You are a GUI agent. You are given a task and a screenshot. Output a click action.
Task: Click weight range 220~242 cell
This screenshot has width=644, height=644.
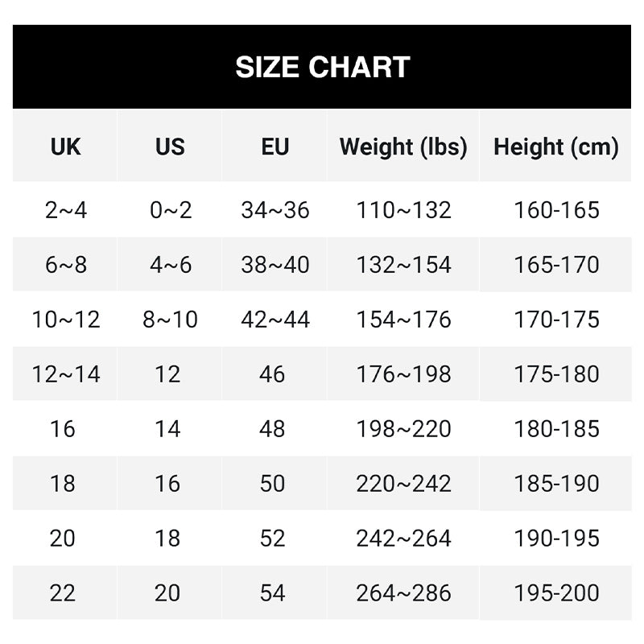(403, 484)
